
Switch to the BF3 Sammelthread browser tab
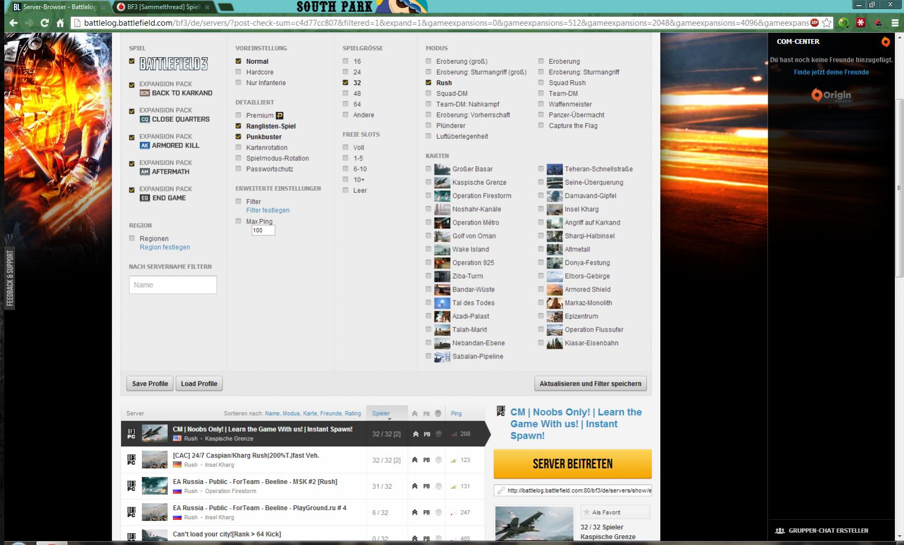pyautogui.click(x=163, y=7)
